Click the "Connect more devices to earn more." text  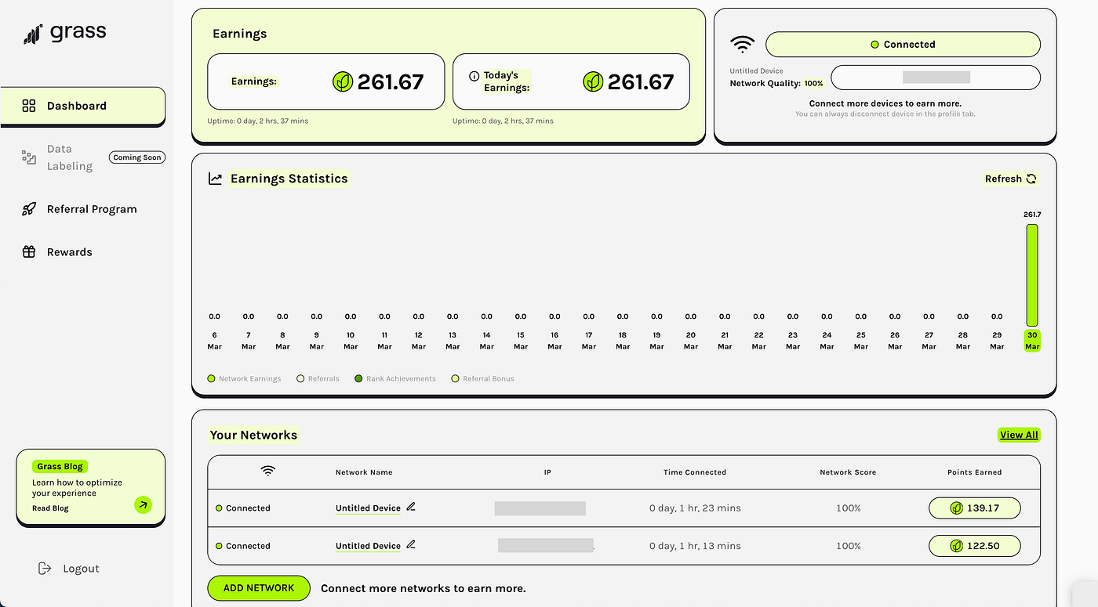pos(885,103)
